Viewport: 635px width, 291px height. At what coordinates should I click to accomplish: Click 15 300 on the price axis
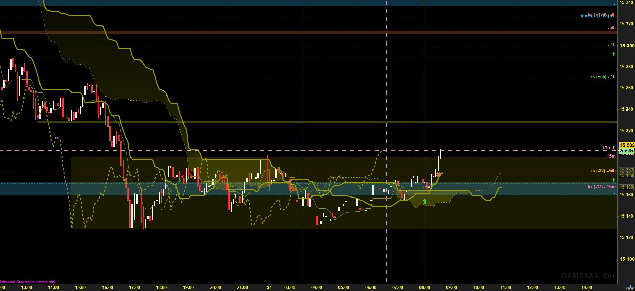coord(627,46)
